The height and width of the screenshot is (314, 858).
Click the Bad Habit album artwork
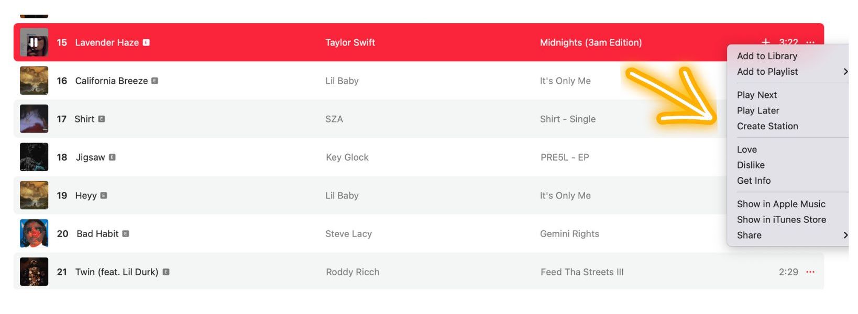[x=34, y=233]
